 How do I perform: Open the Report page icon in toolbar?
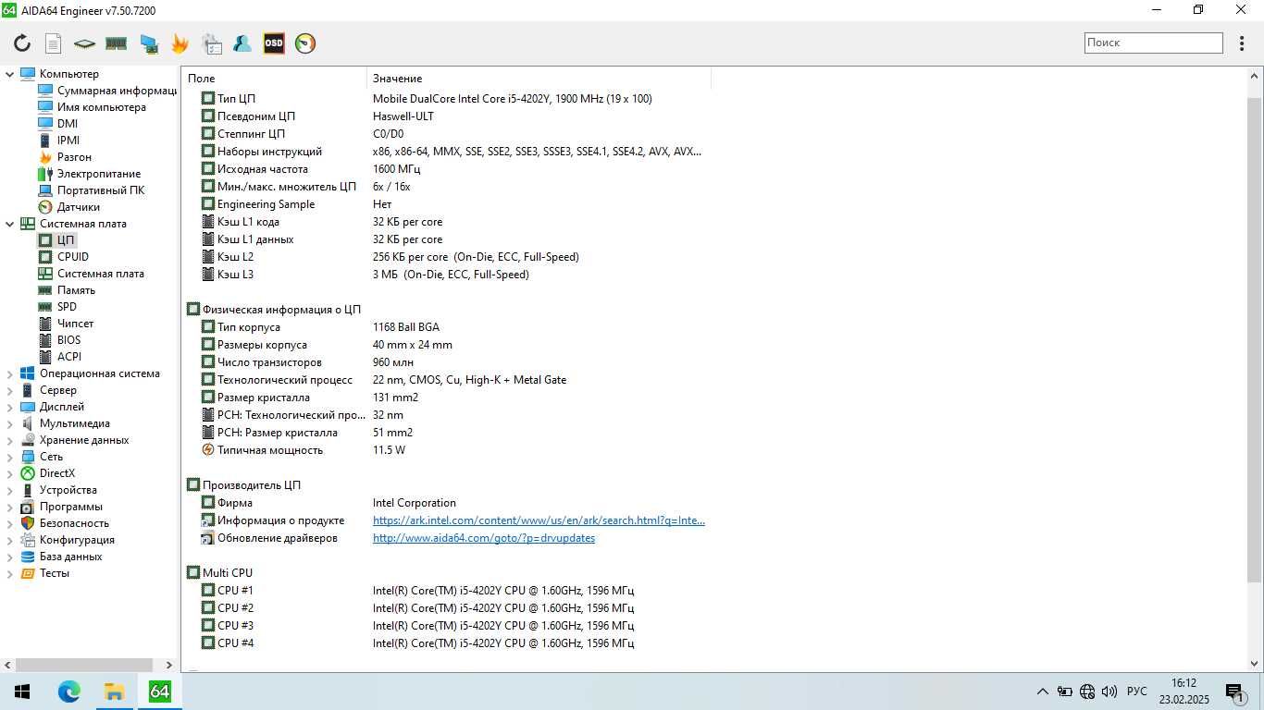54,43
